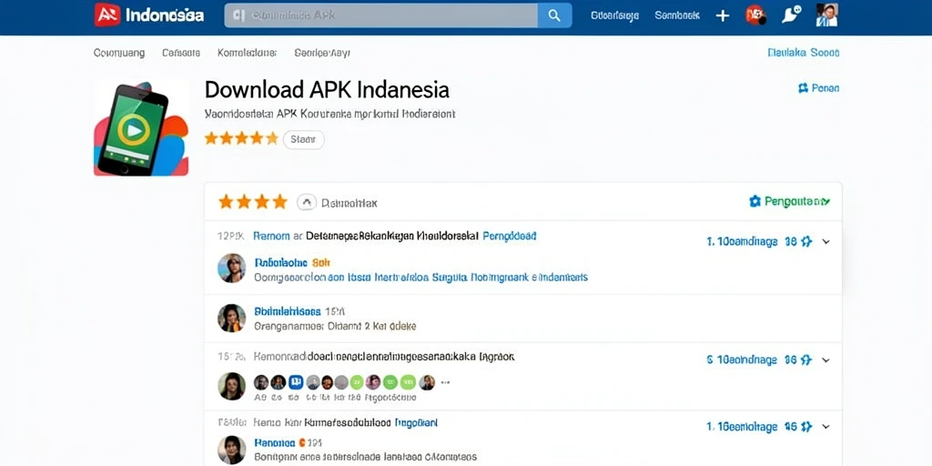Click the large avatar beside participant strip
This screenshot has height=466, width=932.
click(231, 386)
